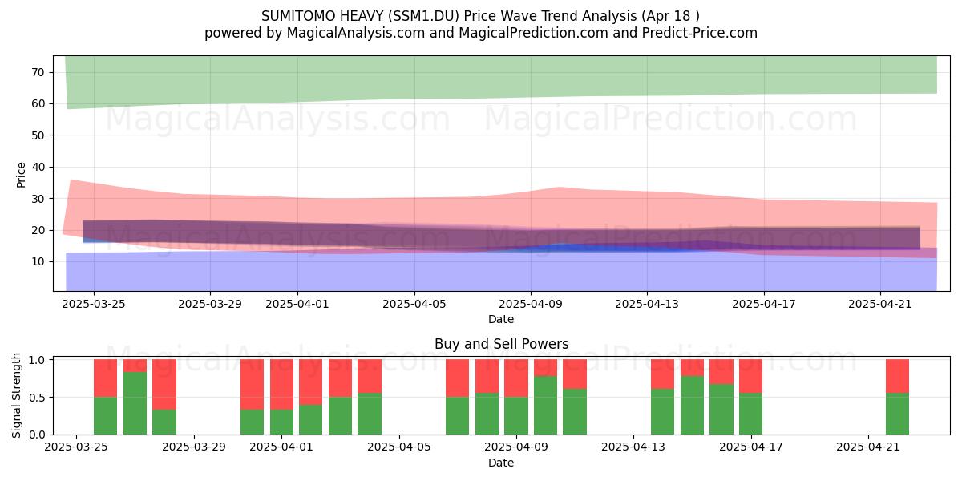Click date tick 2025-04-09 on the price chart
This screenshot has width=962, height=481.
(531, 304)
